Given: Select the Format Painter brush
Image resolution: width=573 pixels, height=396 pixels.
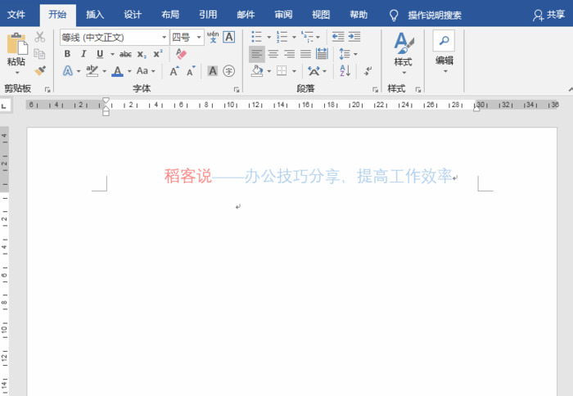Looking at the screenshot, I should [x=40, y=70].
